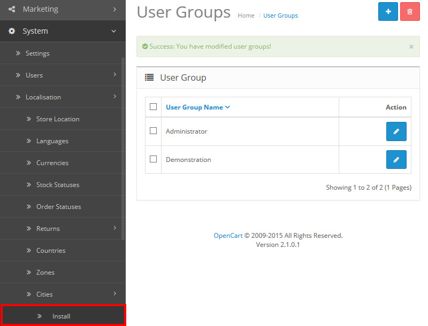This screenshot has width=428, height=326.
Task: Click the list icon beside User Group heading
Action: click(150, 77)
